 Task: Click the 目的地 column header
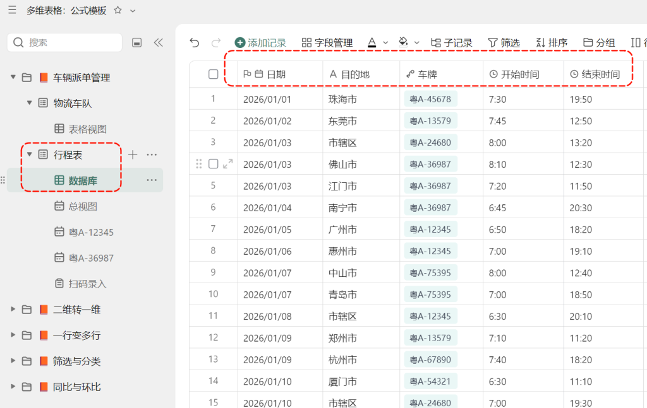pos(361,74)
